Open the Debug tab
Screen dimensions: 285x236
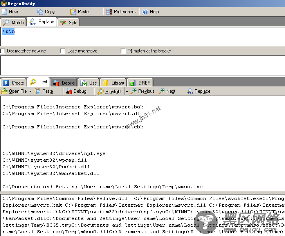tap(63, 83)
